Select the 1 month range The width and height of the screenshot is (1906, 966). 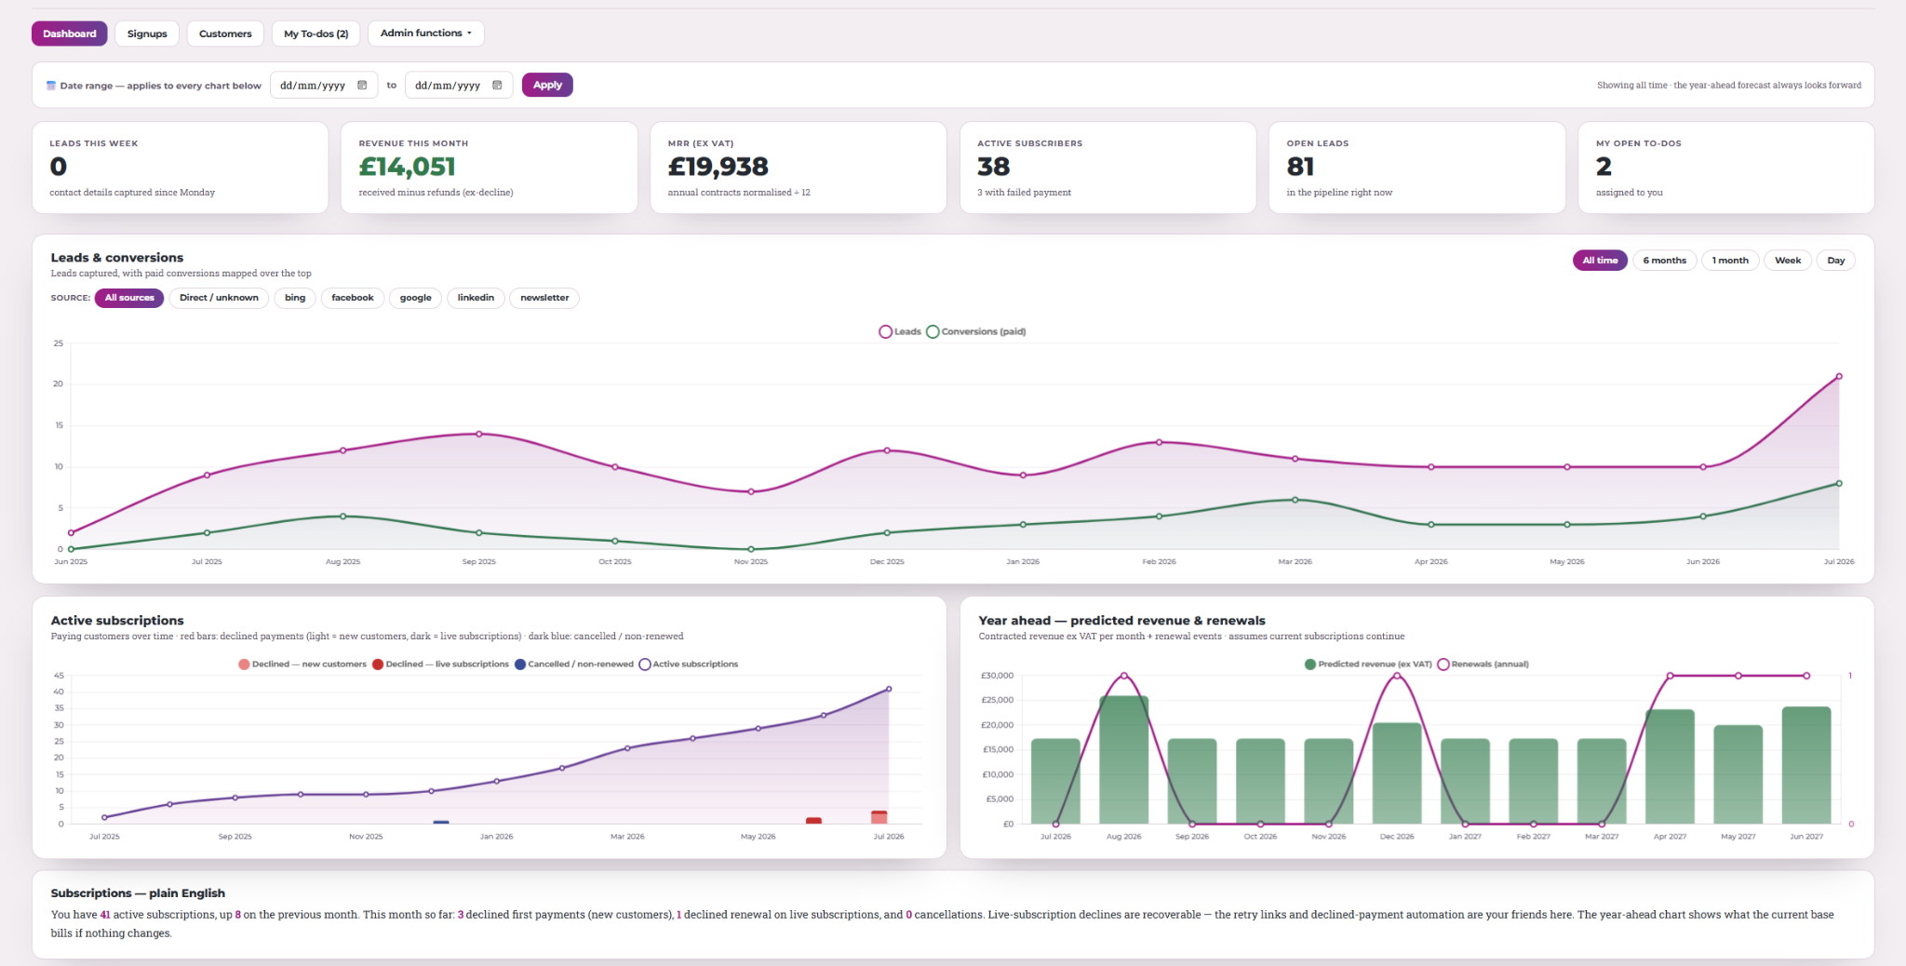pos(1730,261)
